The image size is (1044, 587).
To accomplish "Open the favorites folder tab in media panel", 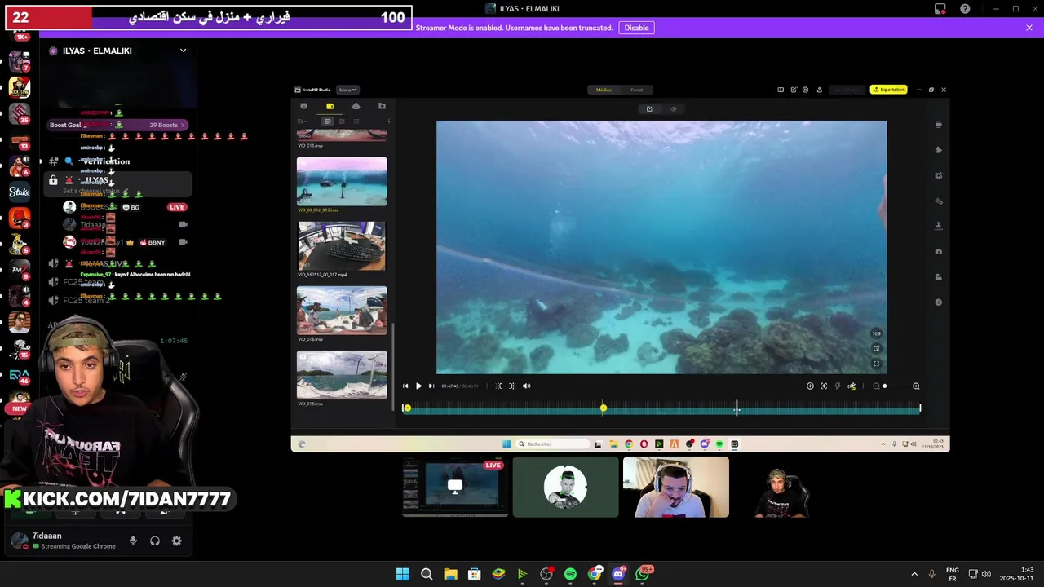I will [382, 106].
